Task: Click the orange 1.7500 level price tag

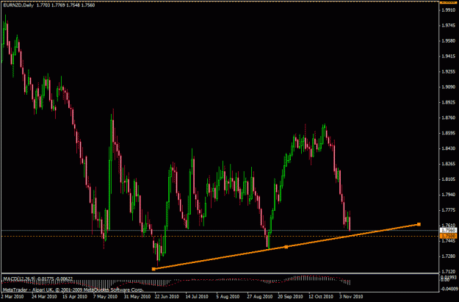Action: [x=449, y=236]
